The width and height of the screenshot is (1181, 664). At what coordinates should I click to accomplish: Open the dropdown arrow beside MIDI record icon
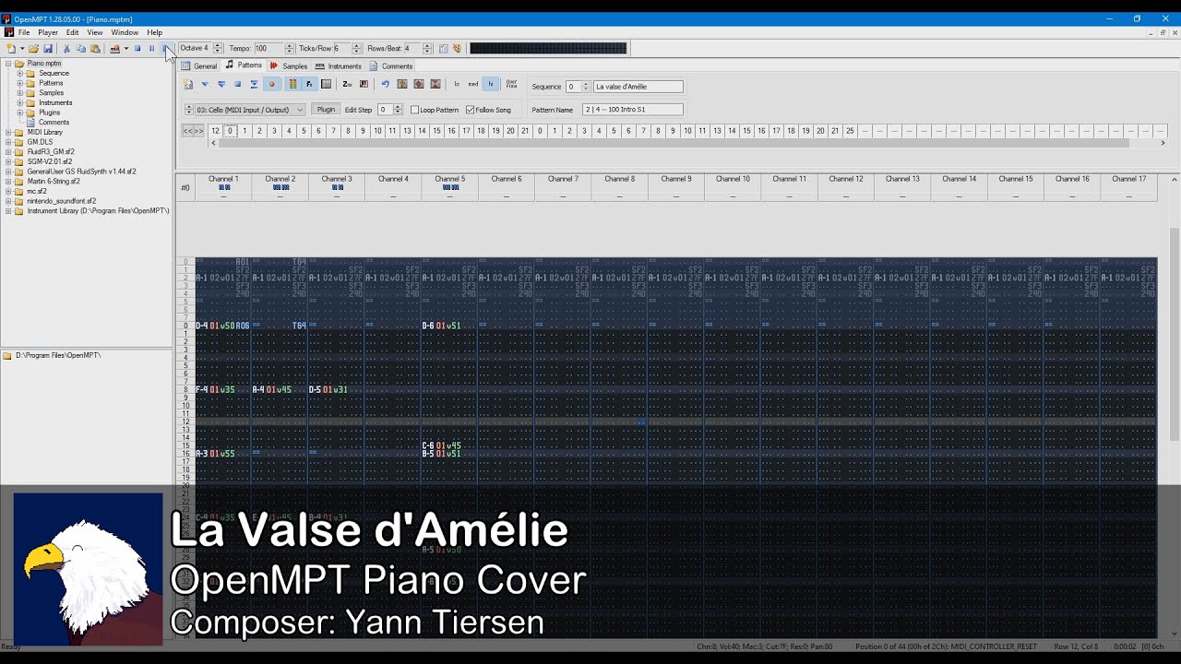125,48
